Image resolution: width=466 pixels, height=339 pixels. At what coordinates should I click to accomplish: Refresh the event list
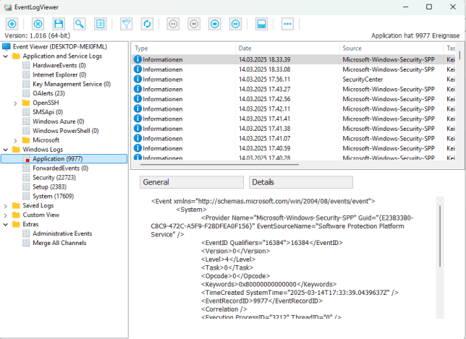(147, 24)
